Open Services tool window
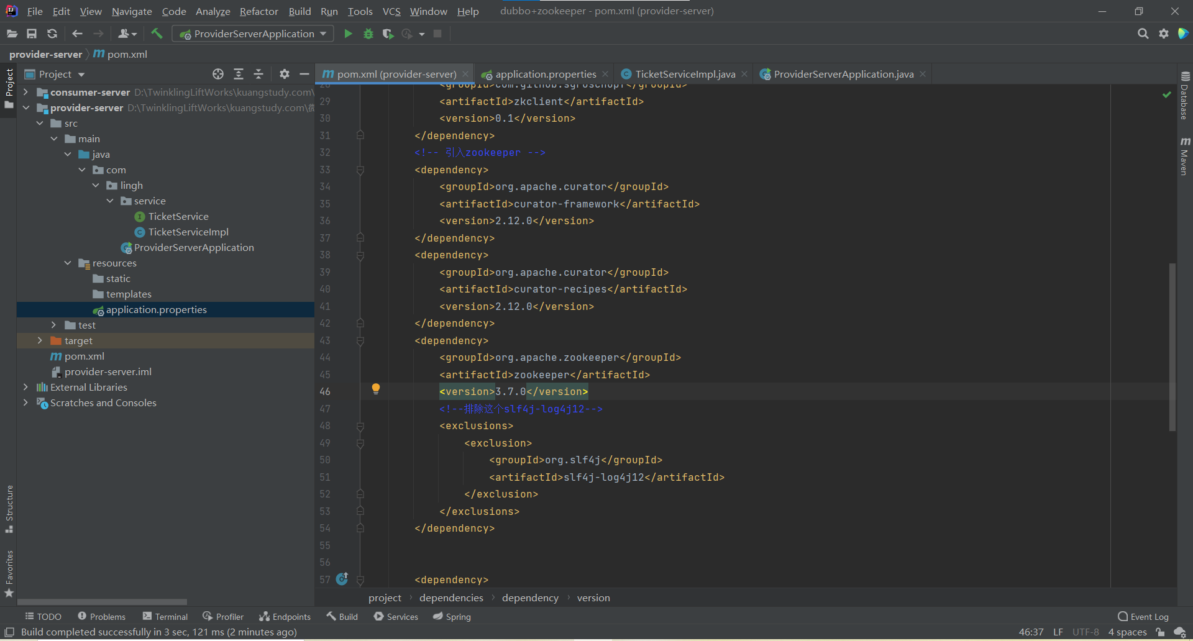This screenshot has width=1193, height=641. click(396, 616)
